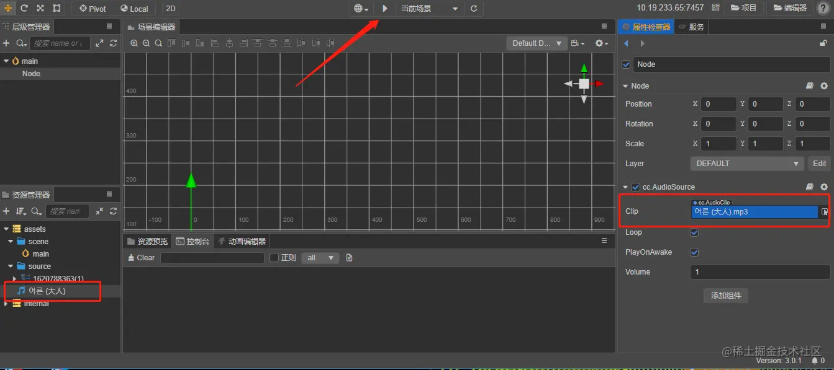The height and width of the screenshot is (370, 834).
Task: Open cc.AudioSource gear menu
Action: click(x=824, y=187)
